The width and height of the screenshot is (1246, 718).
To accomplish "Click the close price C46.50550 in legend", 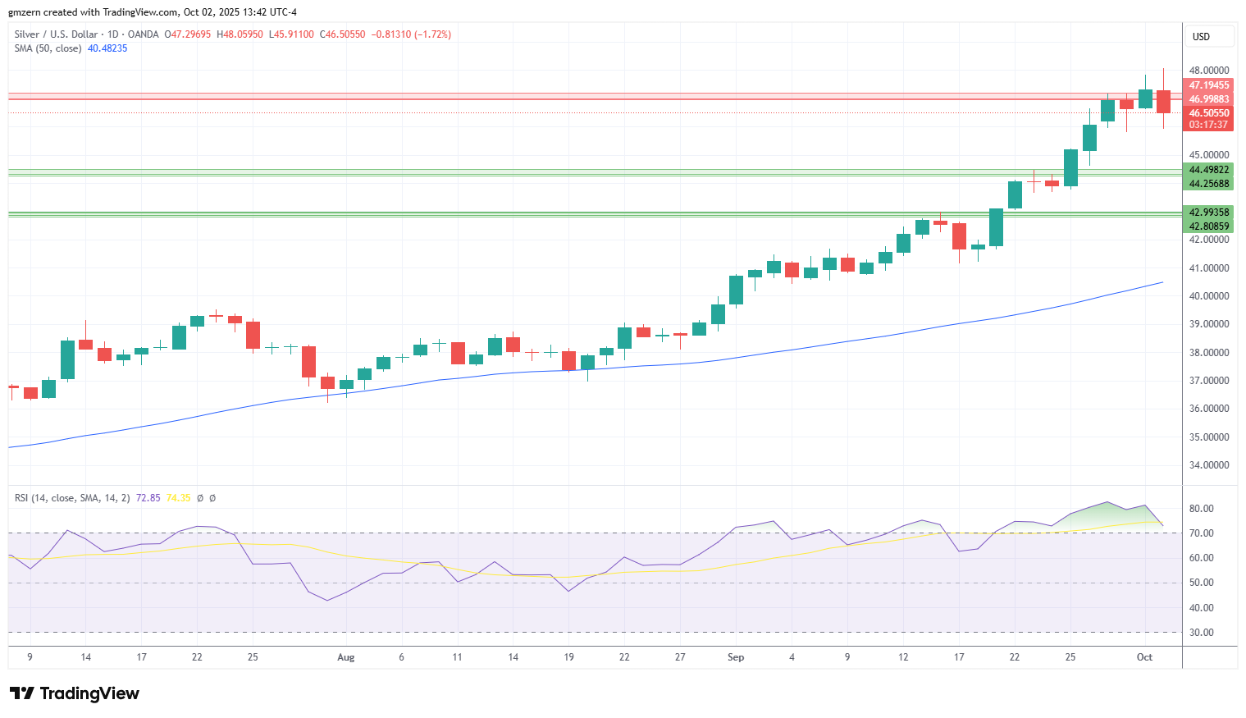I will [342, 34].
